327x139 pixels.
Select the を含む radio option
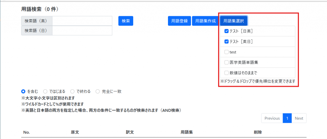[23, 91]
